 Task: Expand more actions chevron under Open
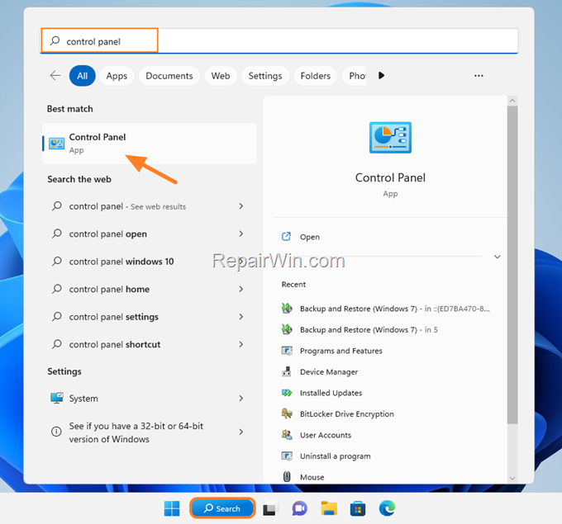pos(498,257)
